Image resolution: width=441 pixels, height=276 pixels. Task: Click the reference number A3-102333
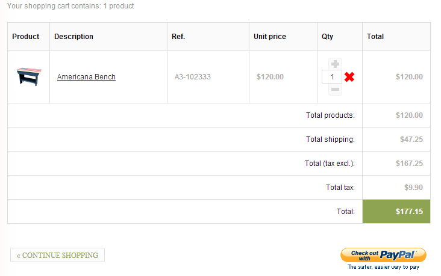tap(193, 77)
